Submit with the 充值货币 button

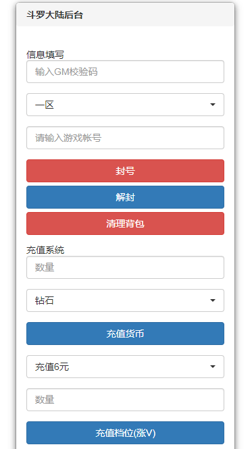pyautogui.click(x=125, y=334)
